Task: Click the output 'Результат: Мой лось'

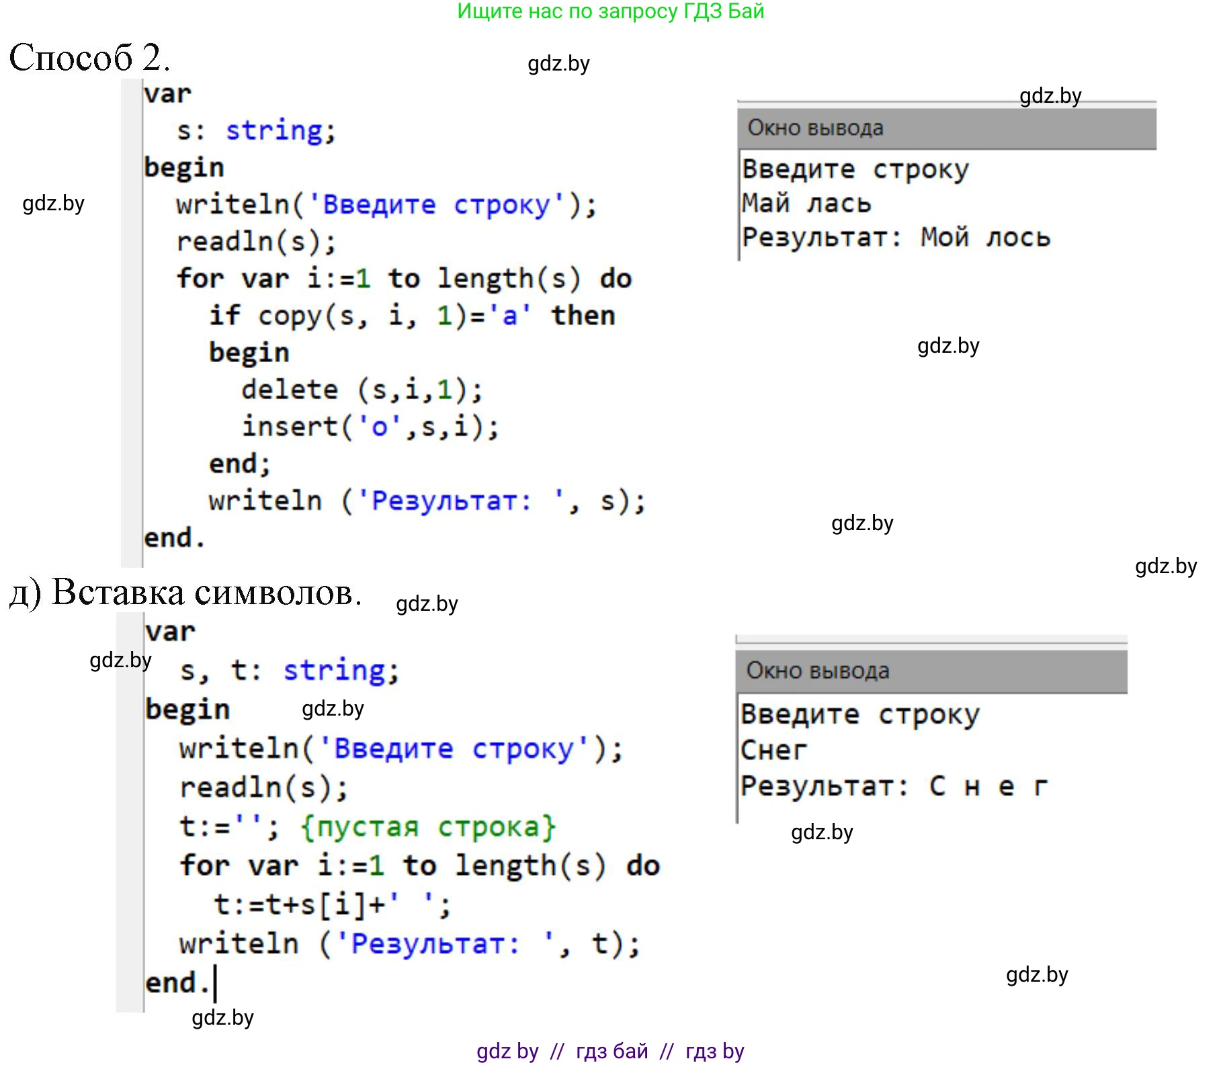Action: tap(896, 237)
